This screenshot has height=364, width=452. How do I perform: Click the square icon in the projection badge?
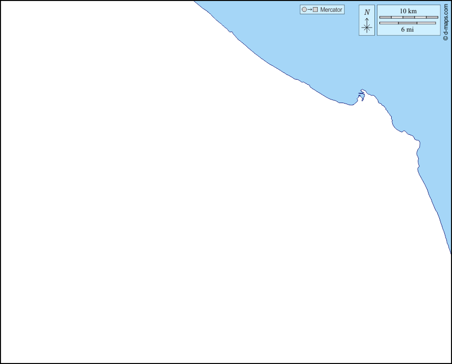coord(315,10)
